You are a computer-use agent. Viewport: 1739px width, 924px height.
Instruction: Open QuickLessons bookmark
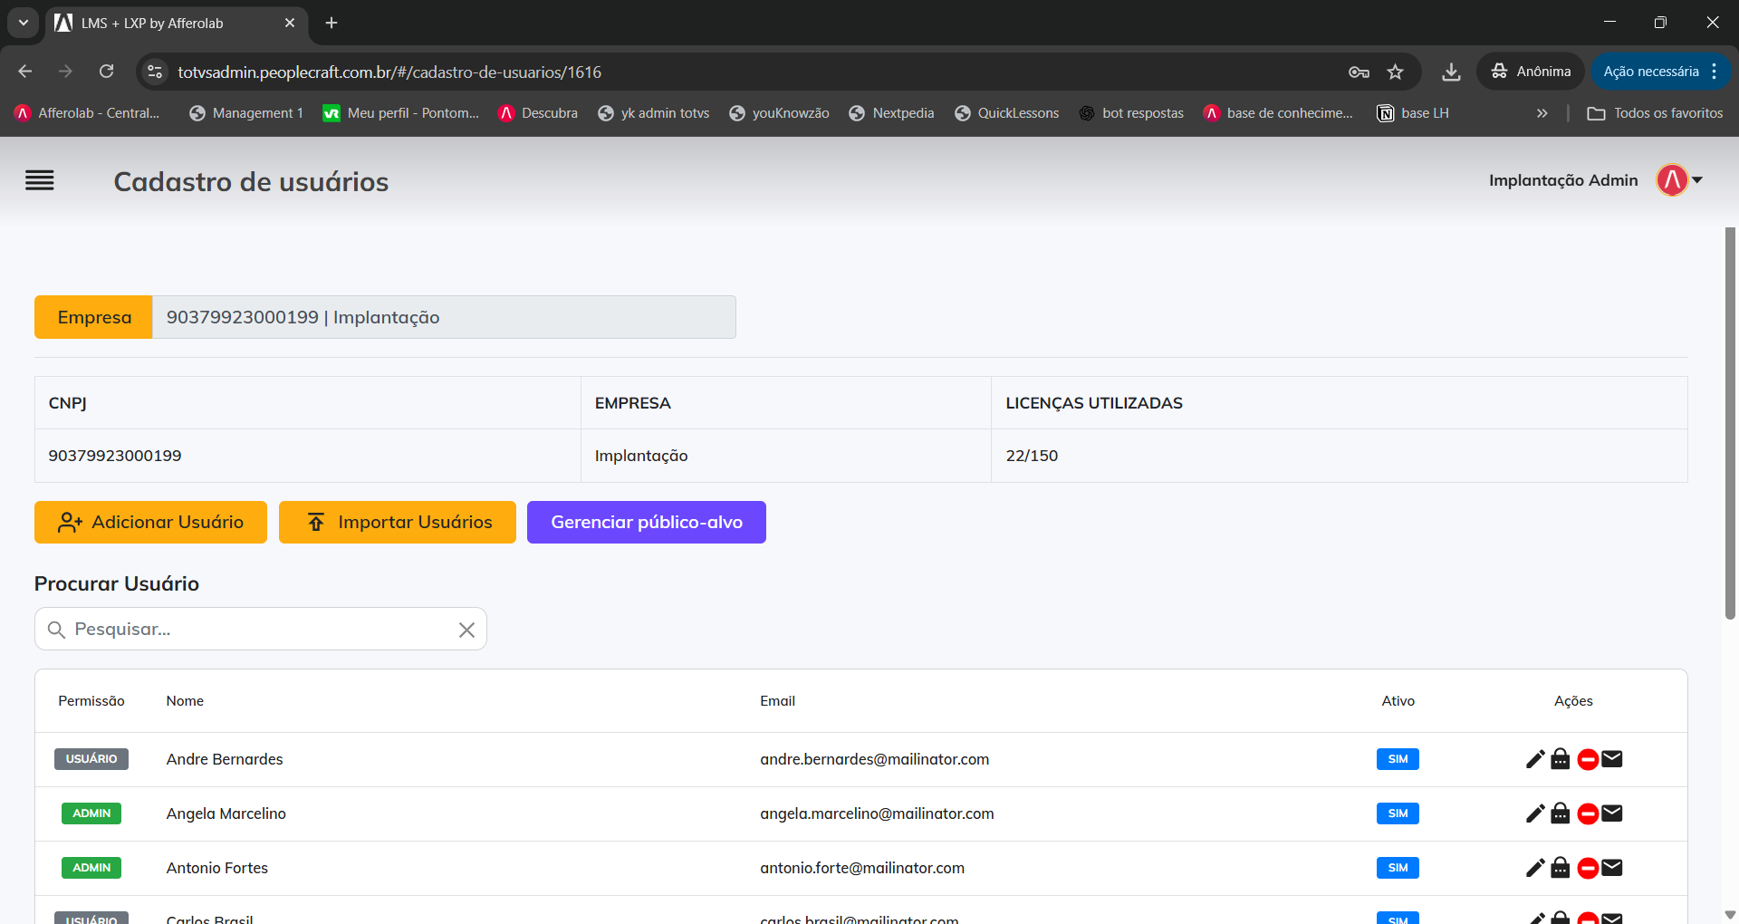coord(1007,113)
